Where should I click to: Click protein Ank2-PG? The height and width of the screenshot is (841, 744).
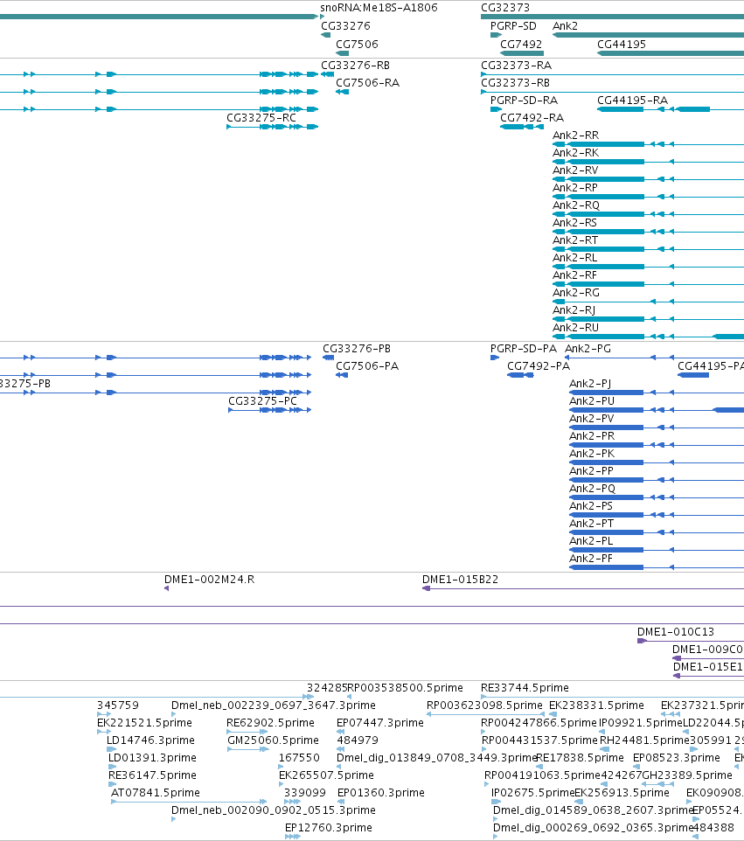(588, 349)
